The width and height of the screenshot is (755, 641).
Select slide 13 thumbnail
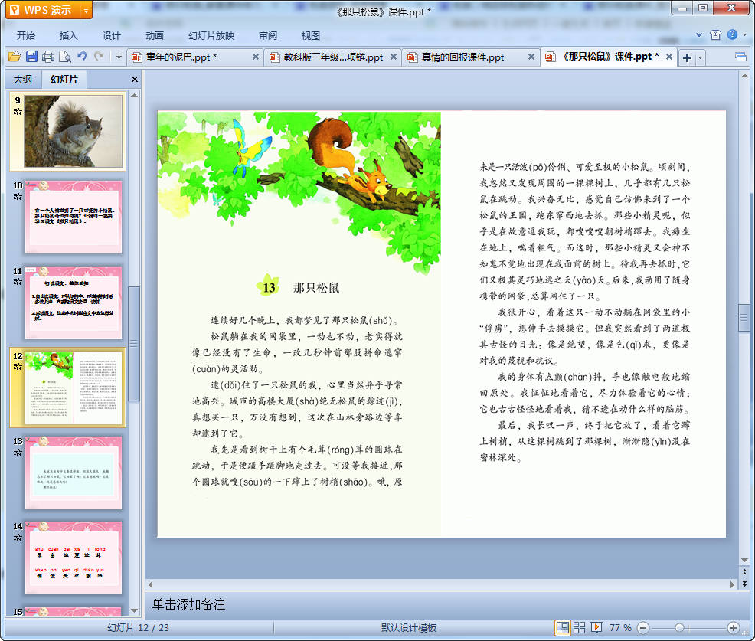(74, 473)
